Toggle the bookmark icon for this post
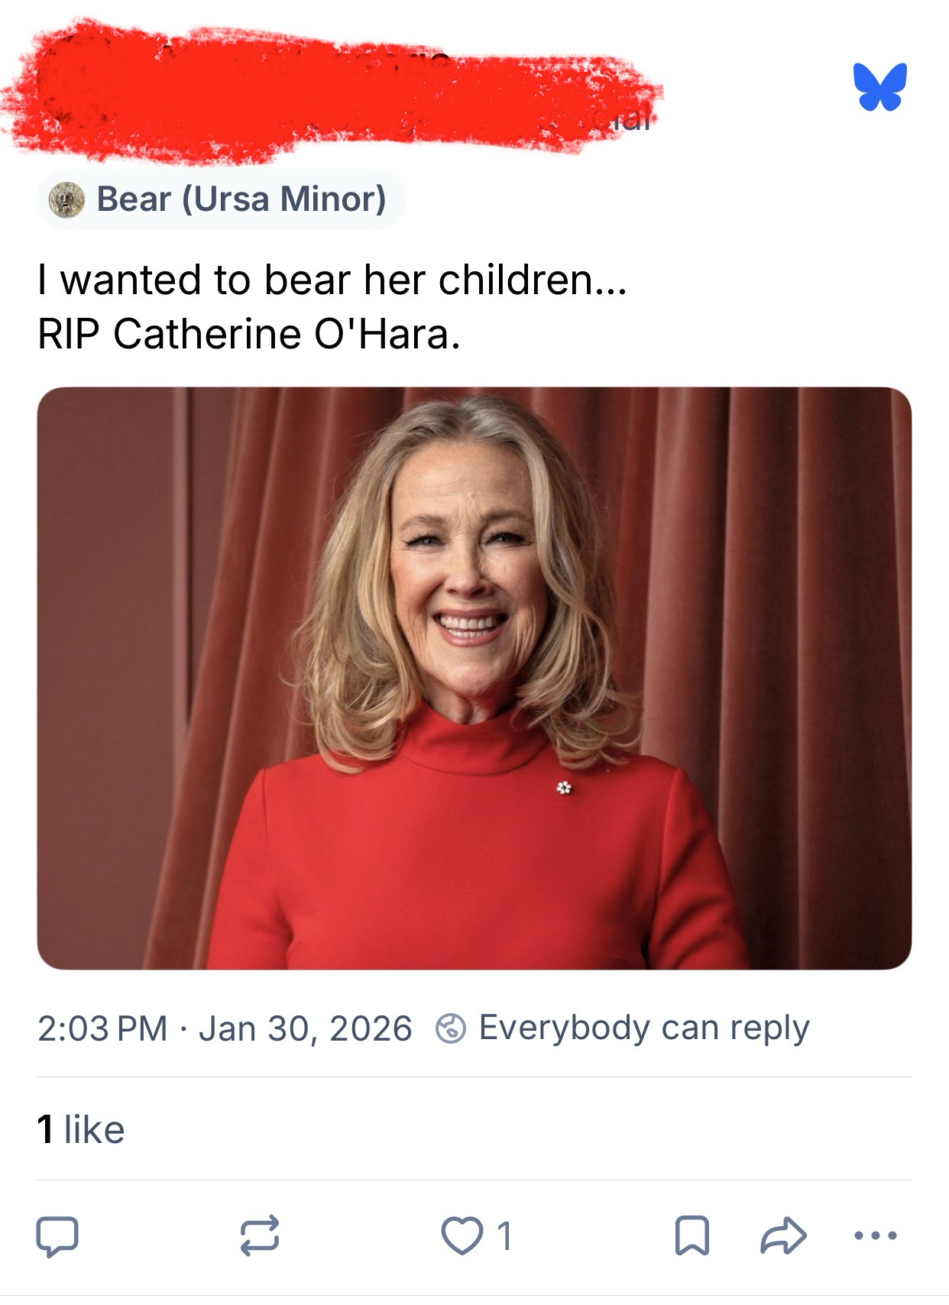The width and height of the screenshot is (949, 1305). [692, 1235]
